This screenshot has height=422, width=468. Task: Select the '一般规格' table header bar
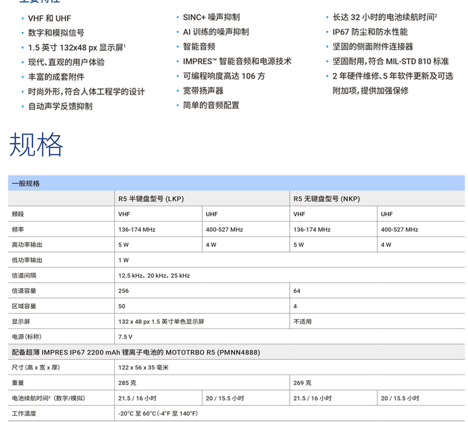coord(236,183)
